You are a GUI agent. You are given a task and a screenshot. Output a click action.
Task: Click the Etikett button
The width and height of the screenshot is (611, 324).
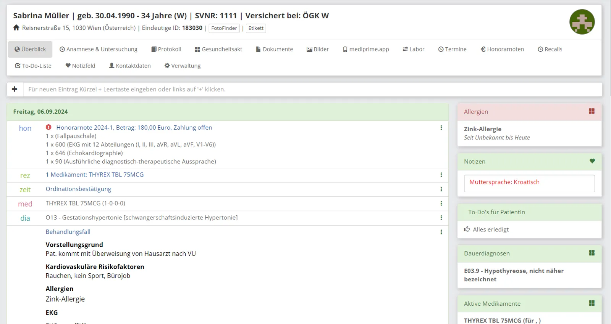pyautogui.click(x=256, y=28)
